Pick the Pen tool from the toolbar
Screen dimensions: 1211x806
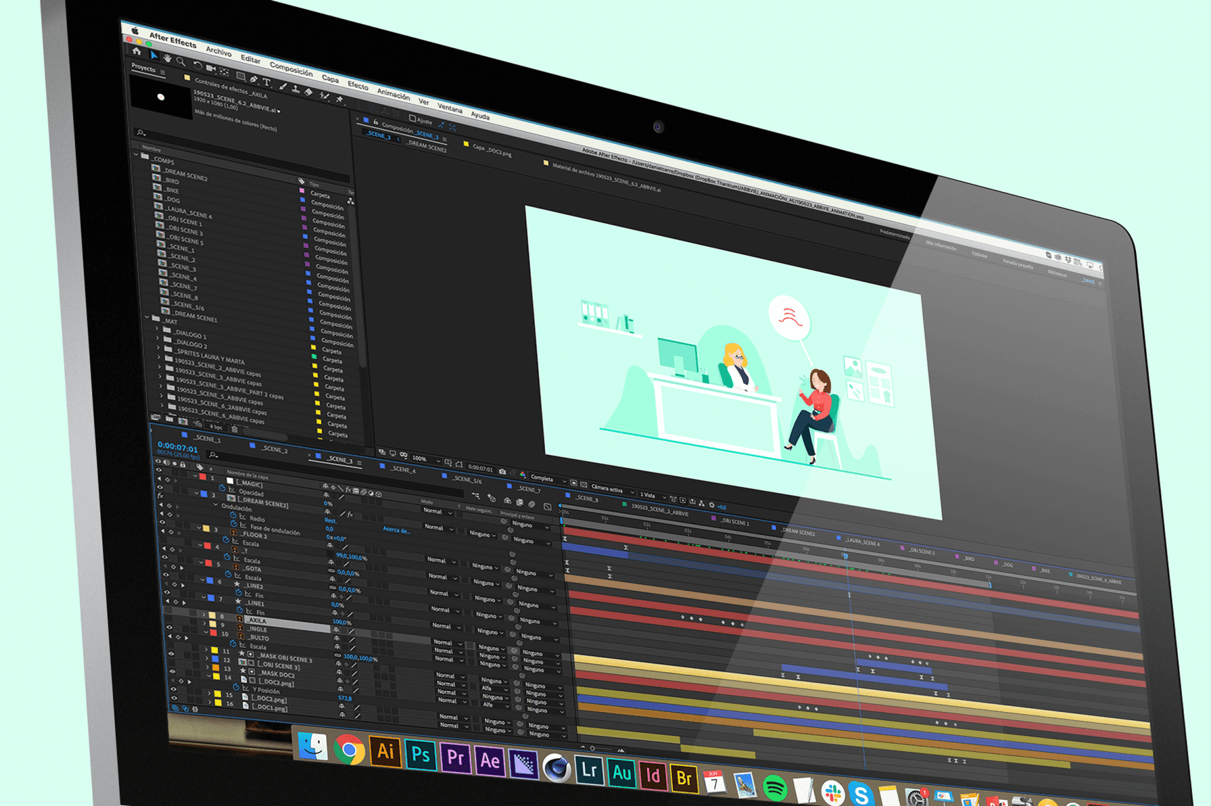pos(254,79)
